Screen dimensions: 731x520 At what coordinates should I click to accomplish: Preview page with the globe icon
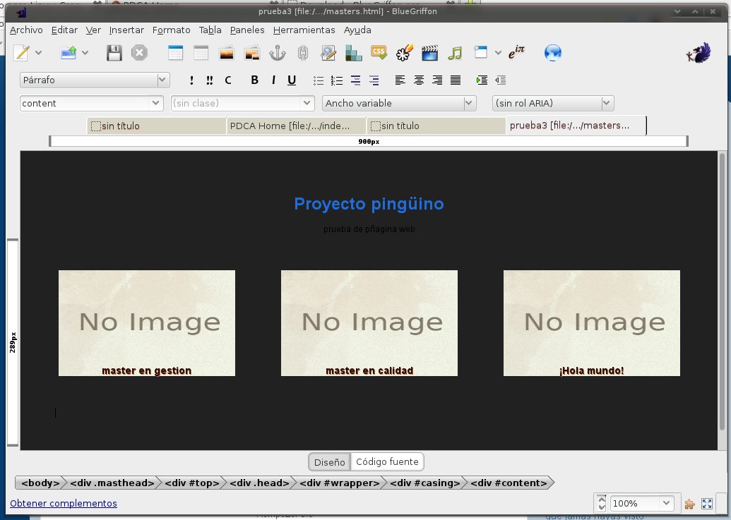[553, 53]
